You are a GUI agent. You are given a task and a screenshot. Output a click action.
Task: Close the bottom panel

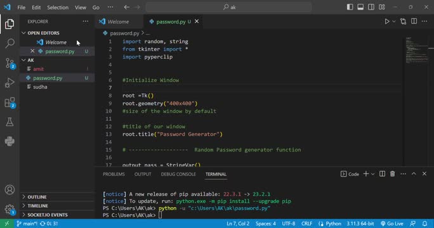(x=424, y=174)
